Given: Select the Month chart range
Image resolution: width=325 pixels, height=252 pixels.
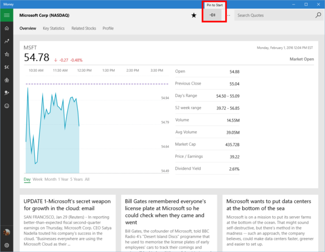Looking at the screenshot, I should pos(50,179).
